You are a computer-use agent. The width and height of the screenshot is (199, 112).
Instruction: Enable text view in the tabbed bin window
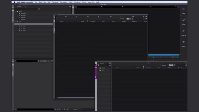pyautogui.click(x=128, y=19)
